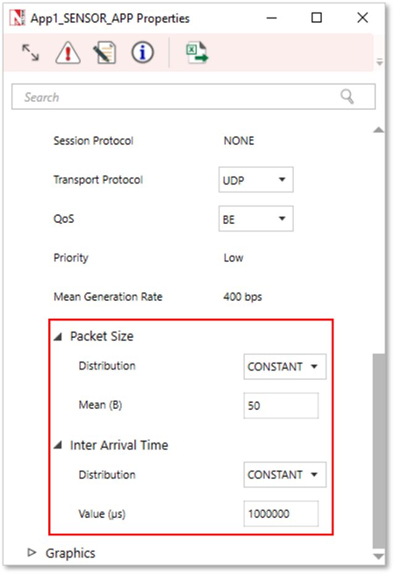
Task: Expand the Graphics section
Action: click(x=33, y=552)
